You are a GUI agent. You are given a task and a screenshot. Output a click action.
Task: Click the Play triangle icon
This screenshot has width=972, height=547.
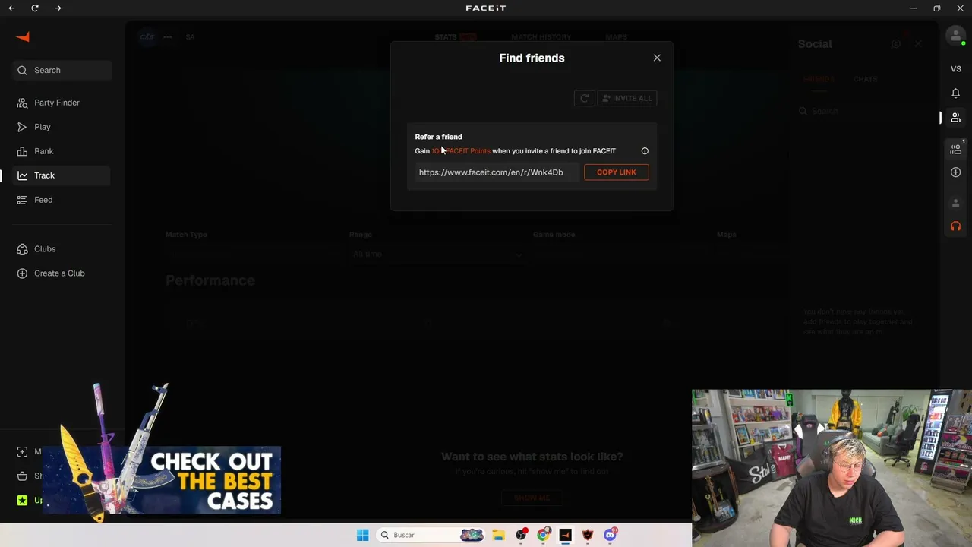point(22,127)
